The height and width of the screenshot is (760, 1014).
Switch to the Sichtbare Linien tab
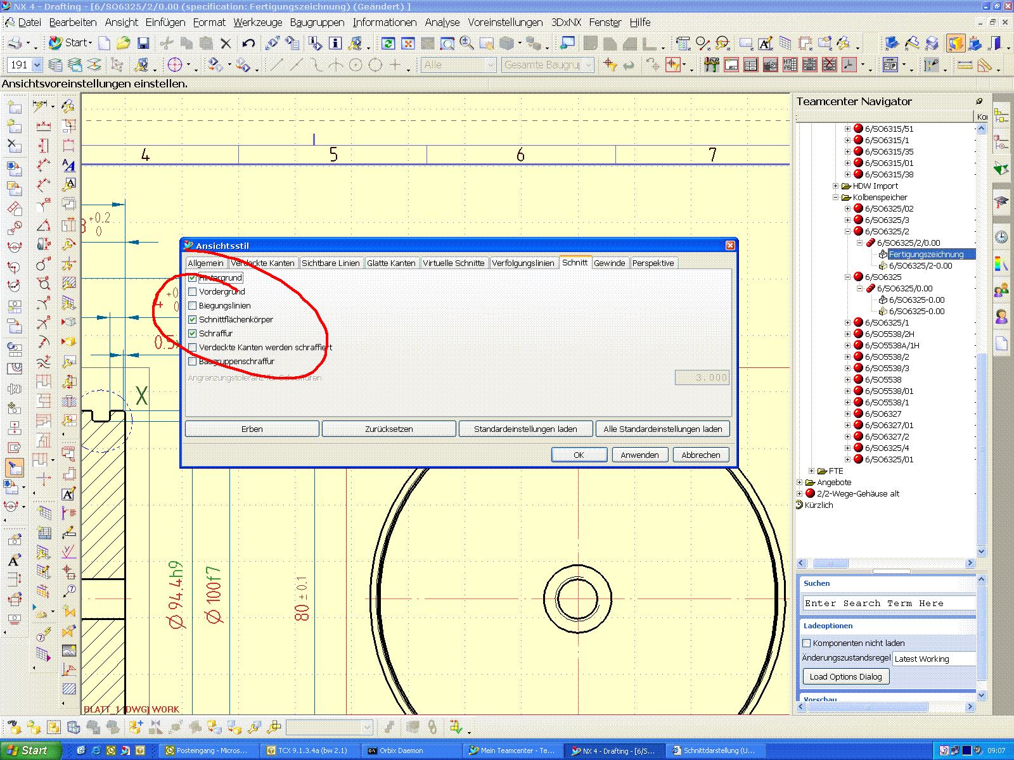[x=330, y=263]
